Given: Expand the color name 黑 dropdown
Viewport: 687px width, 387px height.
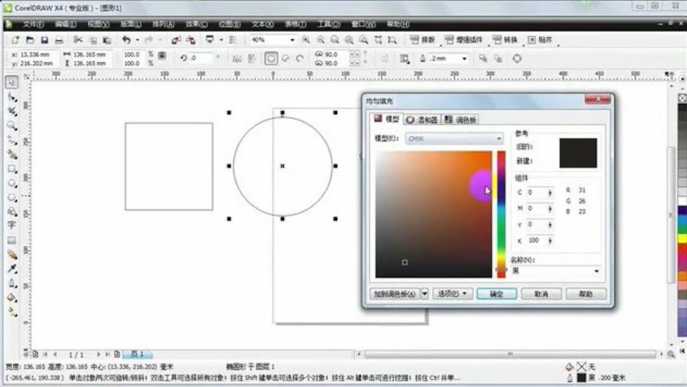Looking at the screenshot, I should tap(596, 271).
